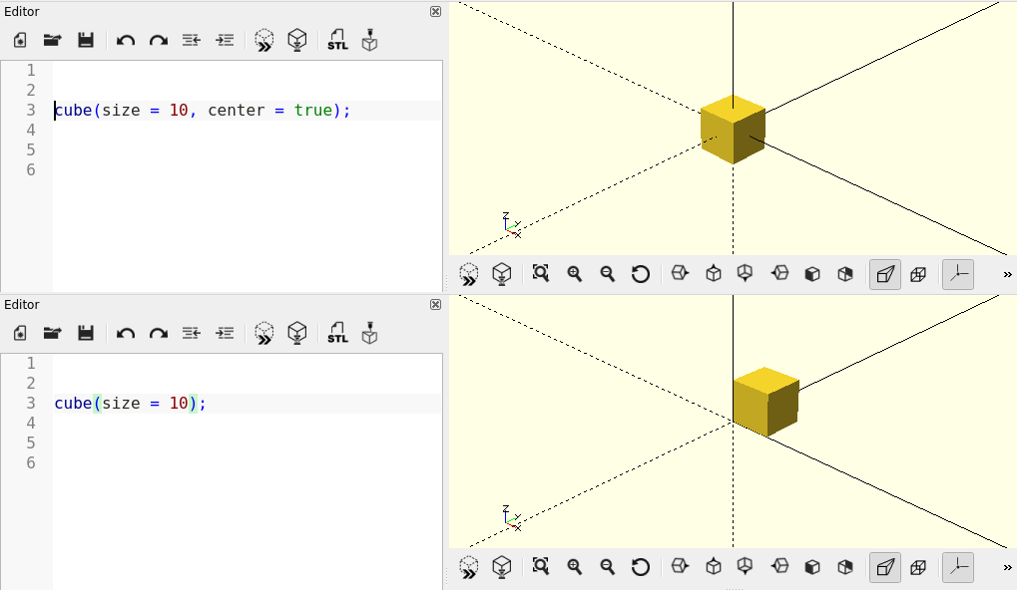Expand bottom viewport toolbar overflow chevron
This screenshot has height=590, width=1017.
pyautogui.click(x=1006, y=567)
